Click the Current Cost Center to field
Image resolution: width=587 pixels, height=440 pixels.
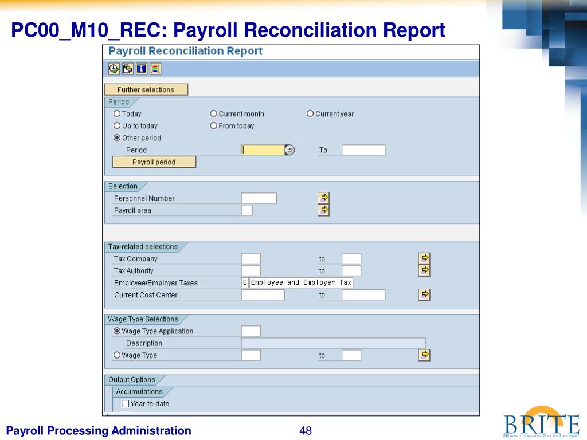pyautogui.click(x=363, y=295)
